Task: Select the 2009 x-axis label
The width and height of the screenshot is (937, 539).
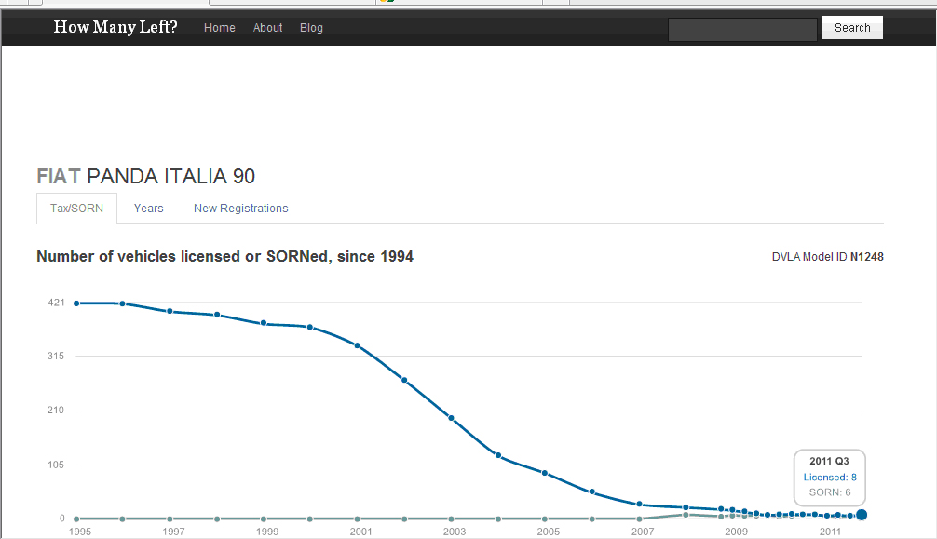Action: (x=736, y=532)
